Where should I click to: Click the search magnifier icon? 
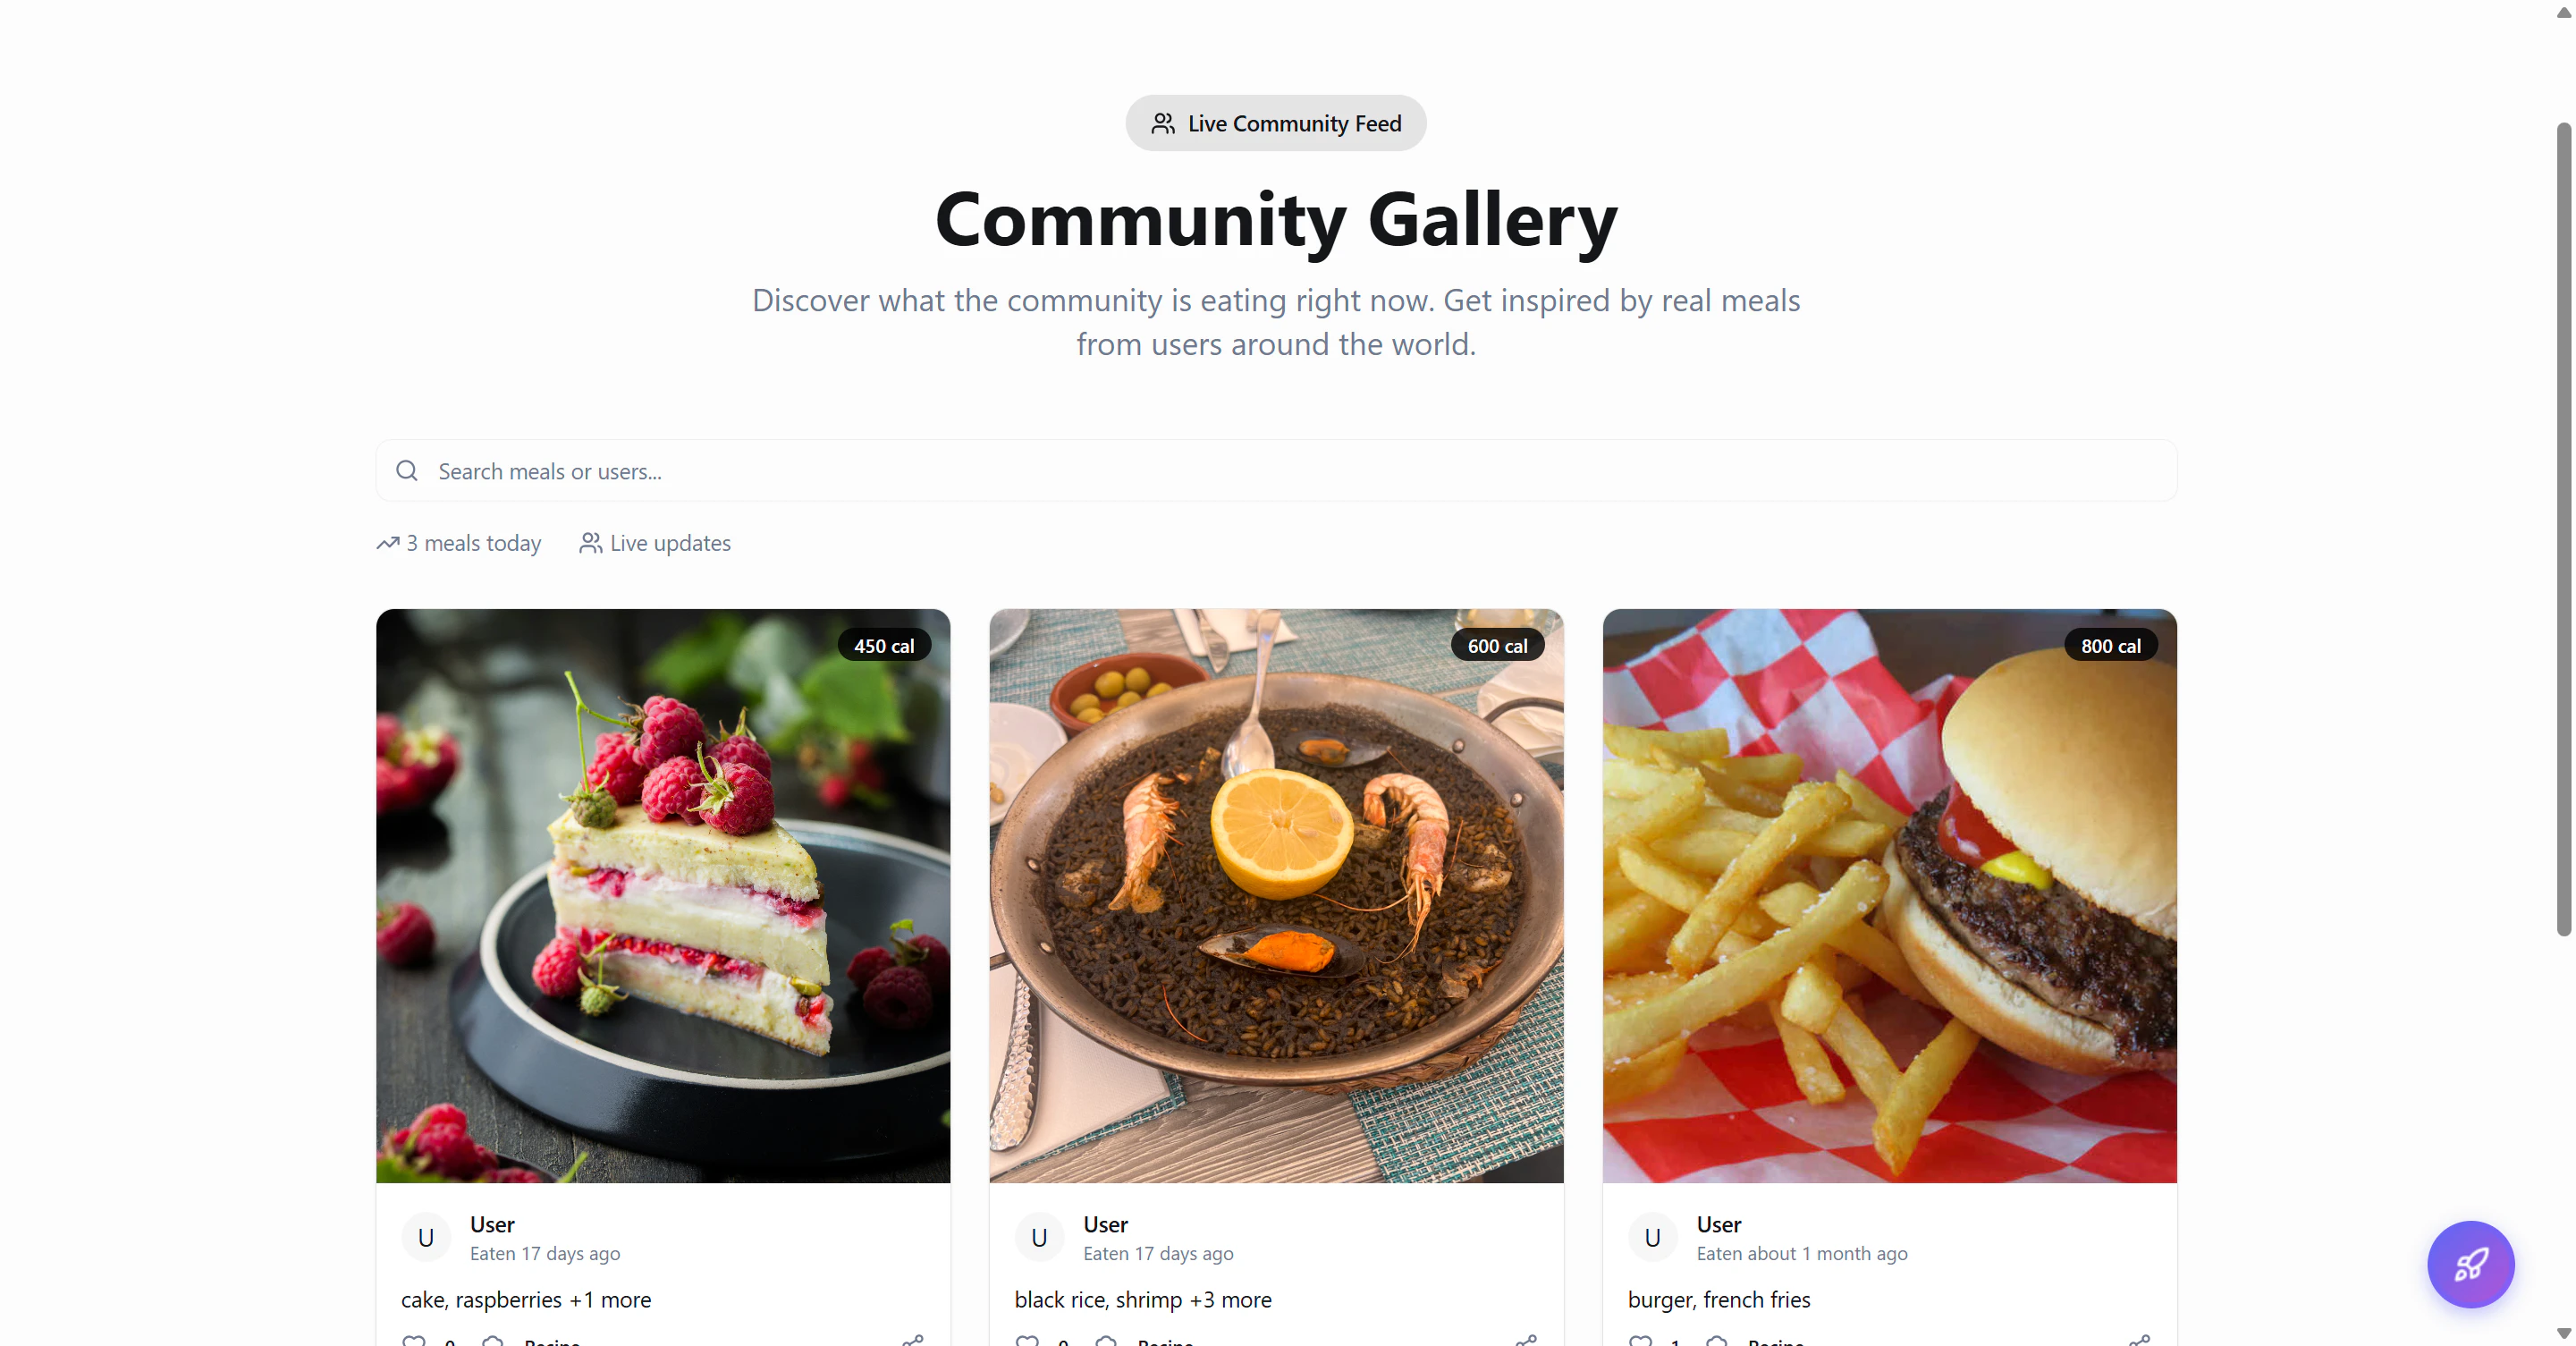tap(407, 470)
